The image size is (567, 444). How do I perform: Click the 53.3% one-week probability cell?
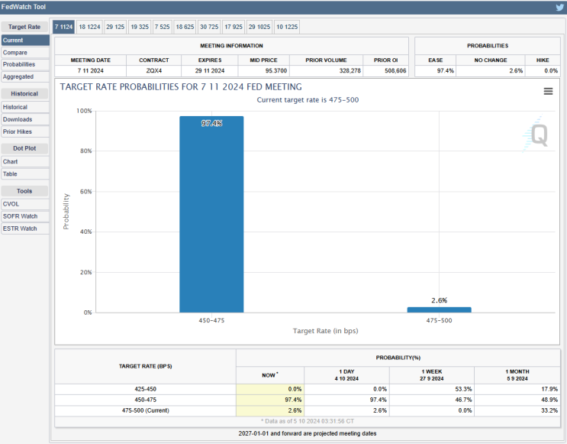coord(432,389)
